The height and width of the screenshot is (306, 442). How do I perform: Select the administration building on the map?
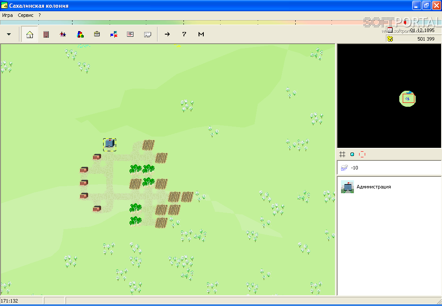(x=110, y=144)
